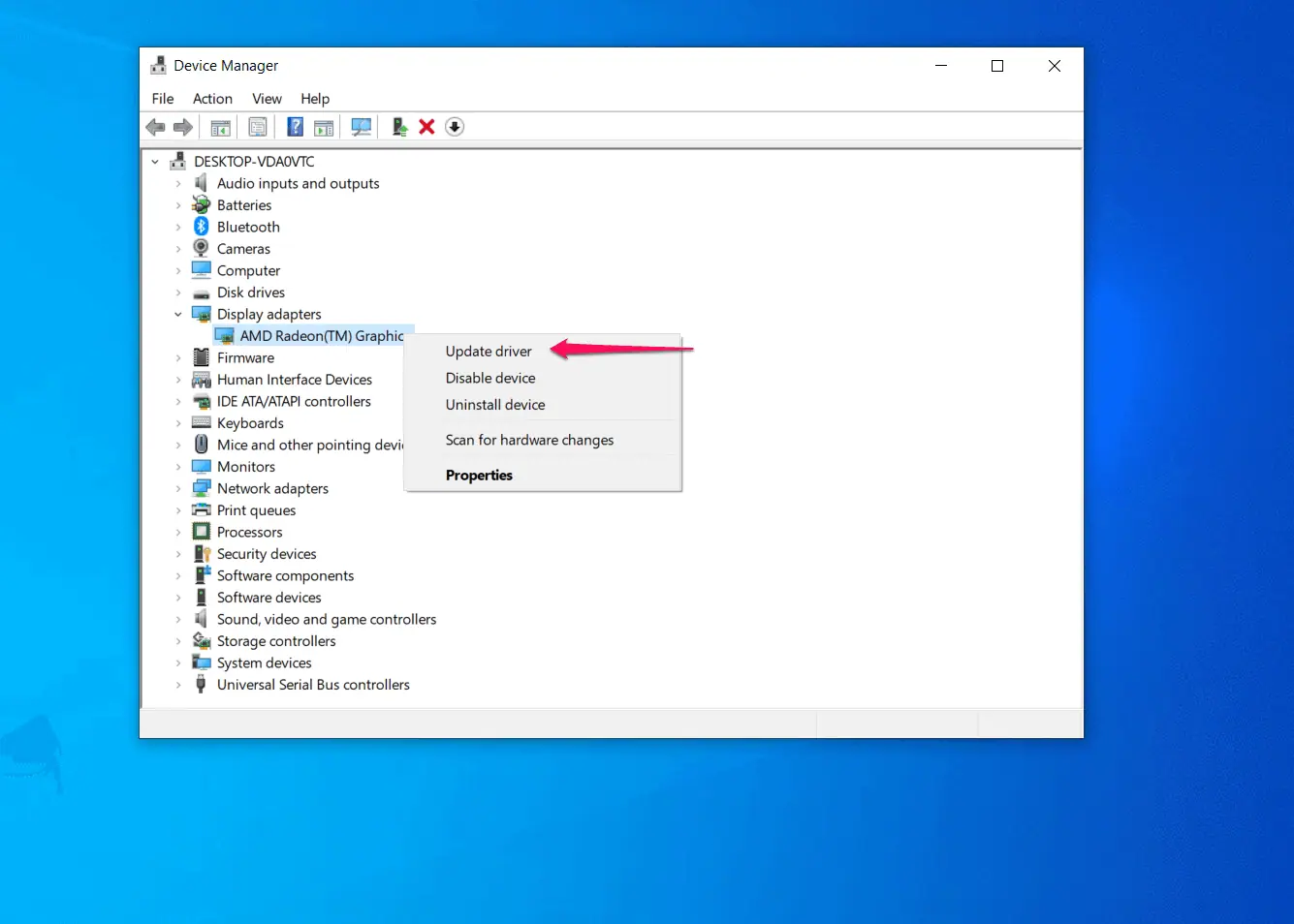The width and height of the screenshot is (1294, 924).
Task: Open the Help menu
Action: [x=315, y=99]
